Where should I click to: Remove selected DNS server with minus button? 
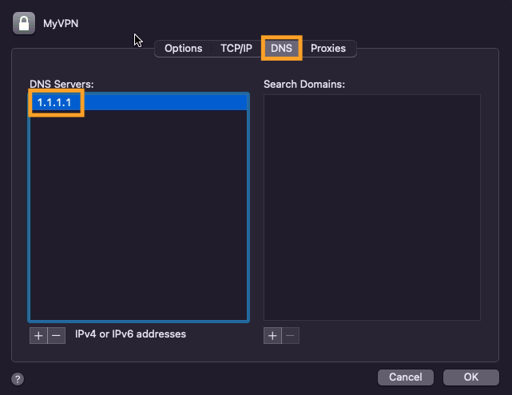pyautogui.click(x=57, y=336)
